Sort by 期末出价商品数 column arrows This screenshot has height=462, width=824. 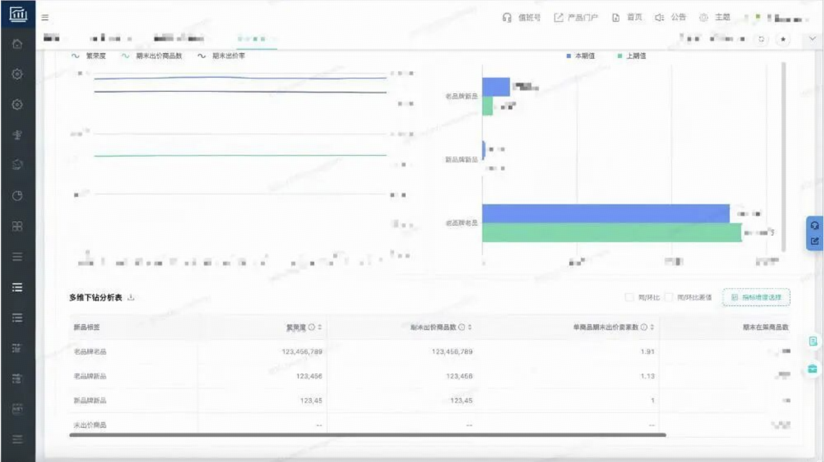[470, 327]
